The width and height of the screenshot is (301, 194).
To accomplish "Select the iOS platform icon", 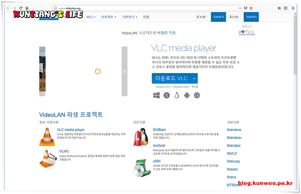I will (x=197, y=95).
